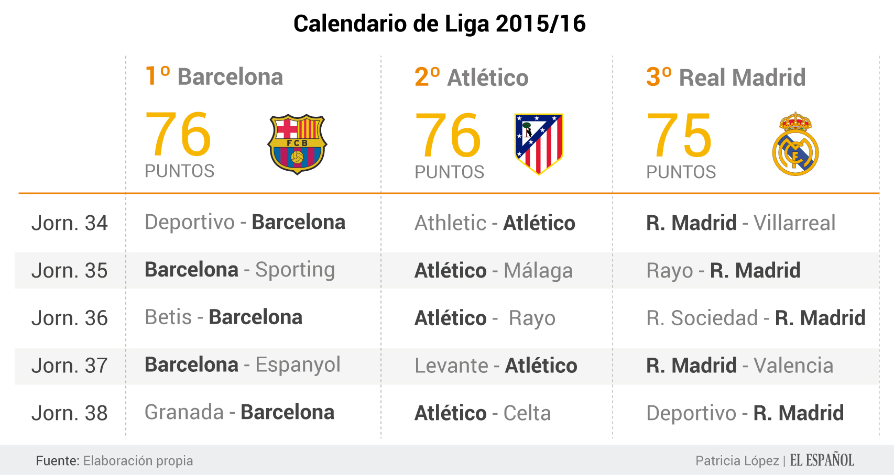Click the 'Patricia López' author credit
894x475 pixels.
click(x=737, y=461)
